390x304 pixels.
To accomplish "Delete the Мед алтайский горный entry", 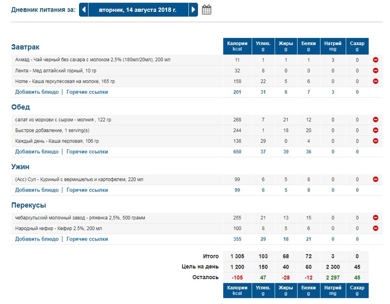I will [376, 70].
